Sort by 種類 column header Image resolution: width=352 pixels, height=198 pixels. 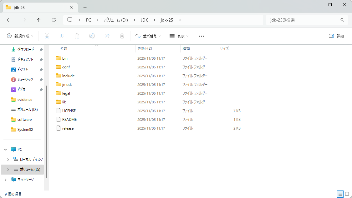(x=186, y=49)
